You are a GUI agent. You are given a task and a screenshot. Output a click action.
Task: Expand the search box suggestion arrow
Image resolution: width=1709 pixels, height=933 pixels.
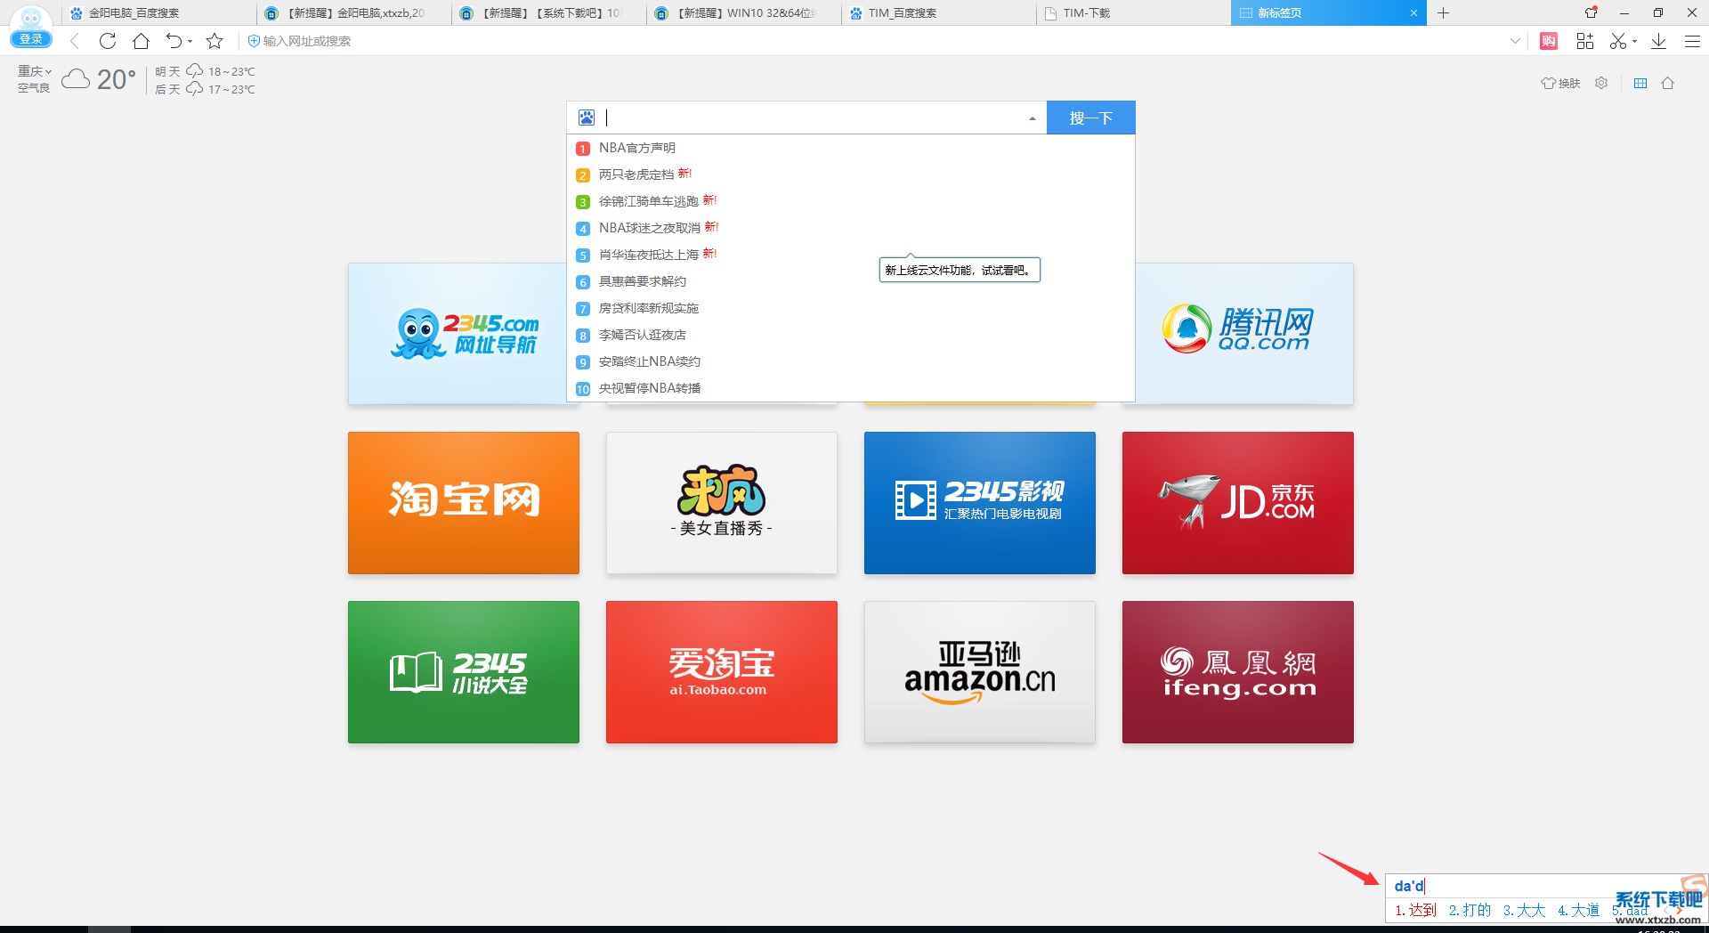tap(1032, 118)
